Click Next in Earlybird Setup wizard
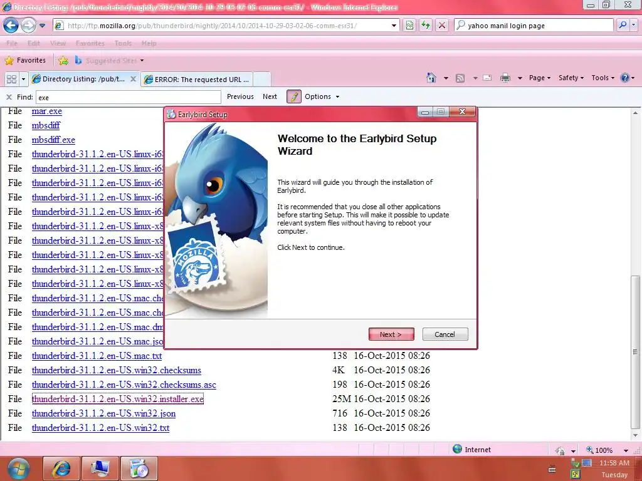 pos(391,334)
